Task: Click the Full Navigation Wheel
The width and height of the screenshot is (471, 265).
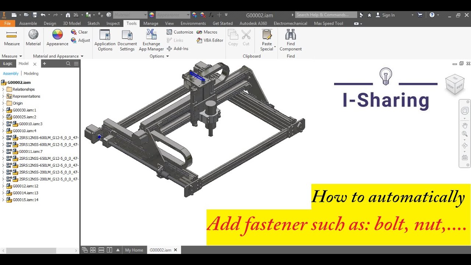Action: coord(465,111)
